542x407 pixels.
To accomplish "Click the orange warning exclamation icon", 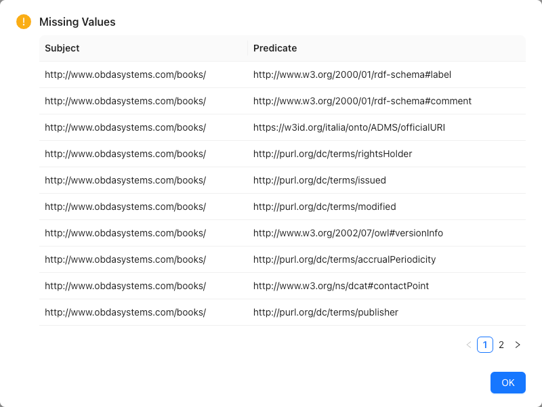I will tap(23, 22).
